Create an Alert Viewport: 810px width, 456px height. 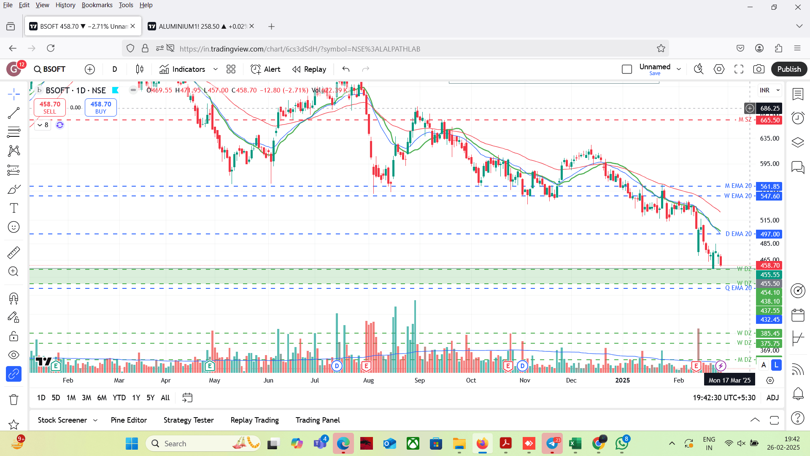(265, 69)
